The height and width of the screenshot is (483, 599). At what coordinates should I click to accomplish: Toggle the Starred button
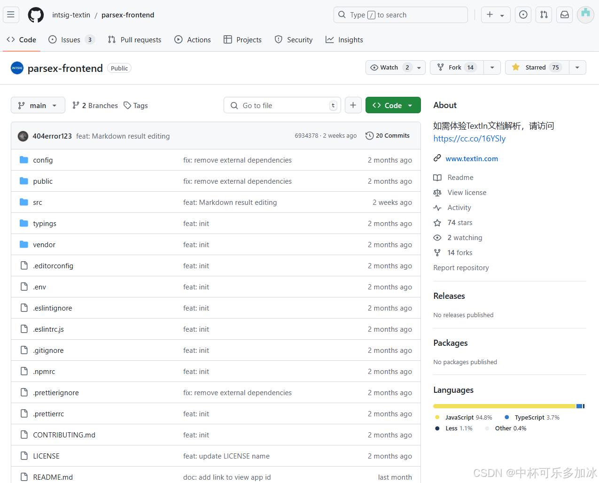pos(537,67)
